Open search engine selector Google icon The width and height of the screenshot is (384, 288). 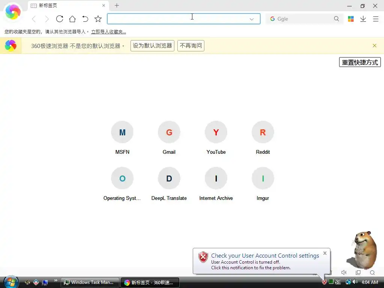click(x=272, y=19)
